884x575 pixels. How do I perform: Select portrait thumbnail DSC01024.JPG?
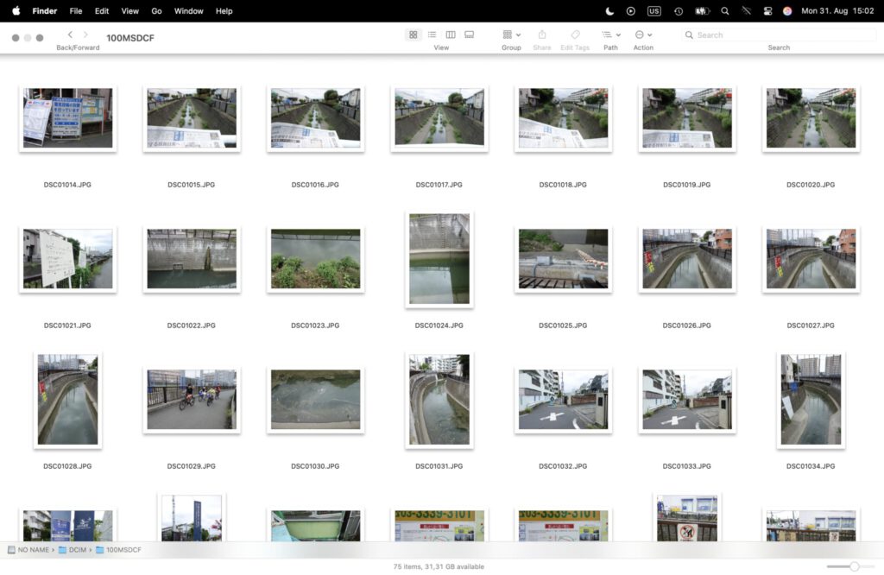(439, 259)
